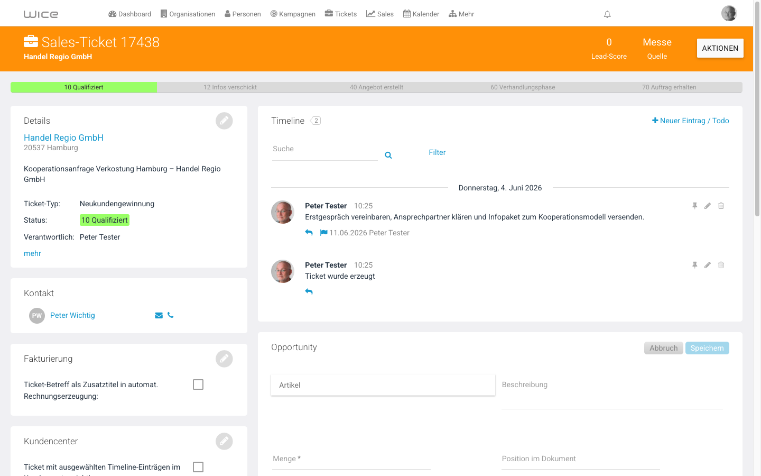Open Kampagnen menu item
This screenshot has height=476, width=761.
click(x=293, y=14)
